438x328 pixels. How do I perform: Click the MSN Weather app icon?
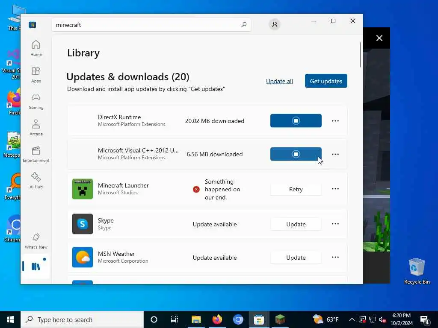[83, 257]
